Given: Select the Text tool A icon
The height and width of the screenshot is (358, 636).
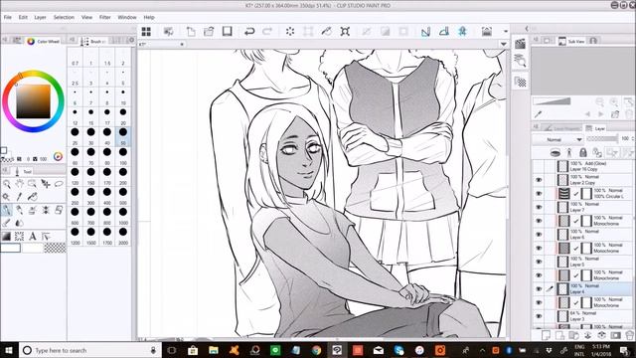Looking at the screenshot, I should coord(33,236).
